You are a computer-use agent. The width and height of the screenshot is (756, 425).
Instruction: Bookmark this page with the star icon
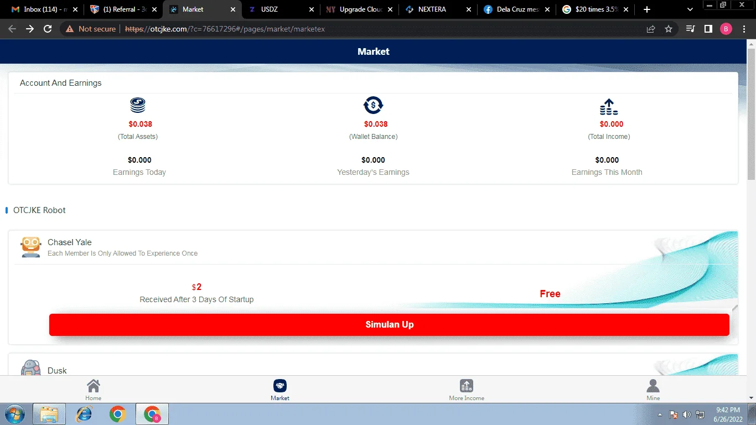669,29
